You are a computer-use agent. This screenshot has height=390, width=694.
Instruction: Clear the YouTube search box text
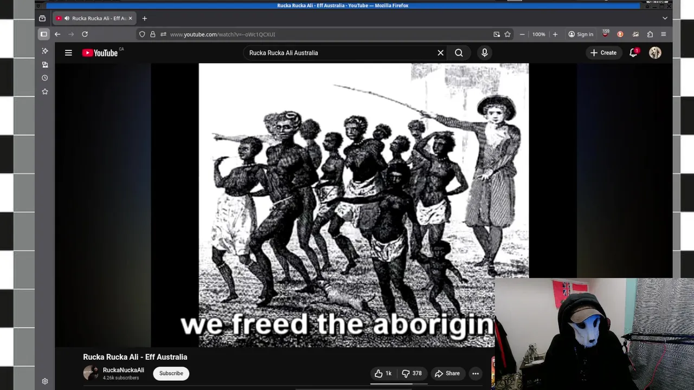point(441,53)
